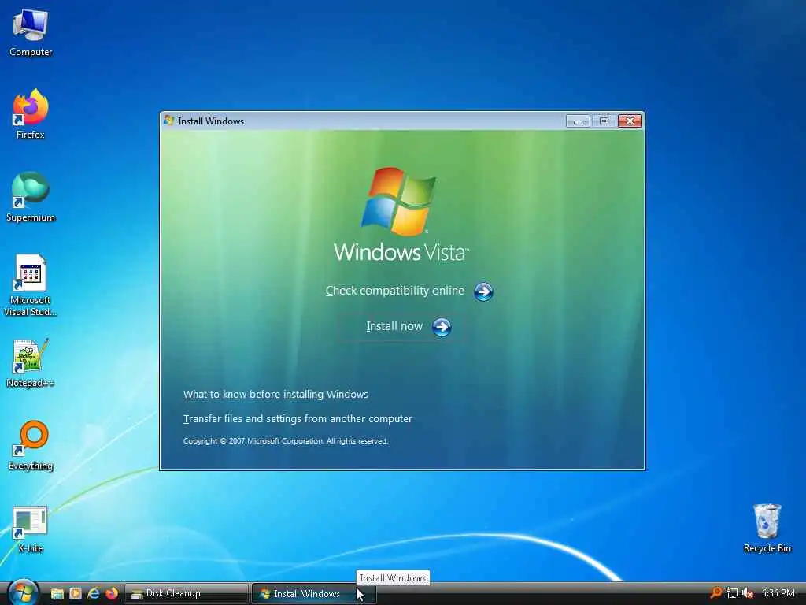Open What to know before installing Windows
The height and width of the screenshot is (605, 806).
pos(275,395)
